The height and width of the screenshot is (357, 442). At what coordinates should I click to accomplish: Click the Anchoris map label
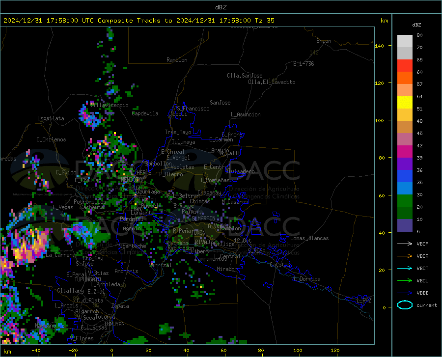[x=126, y=271]
